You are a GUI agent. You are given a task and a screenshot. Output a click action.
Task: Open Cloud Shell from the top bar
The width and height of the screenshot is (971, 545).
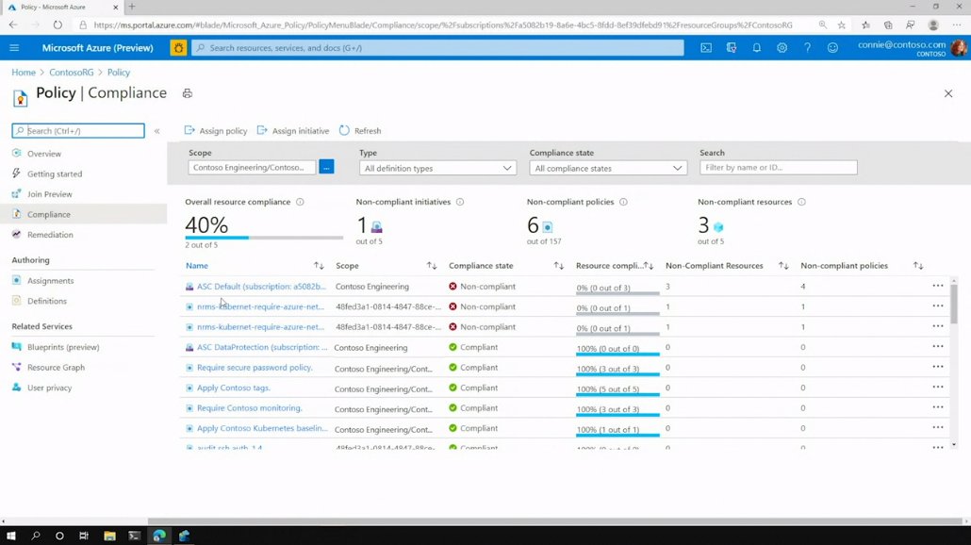click(x=706, y=48)
